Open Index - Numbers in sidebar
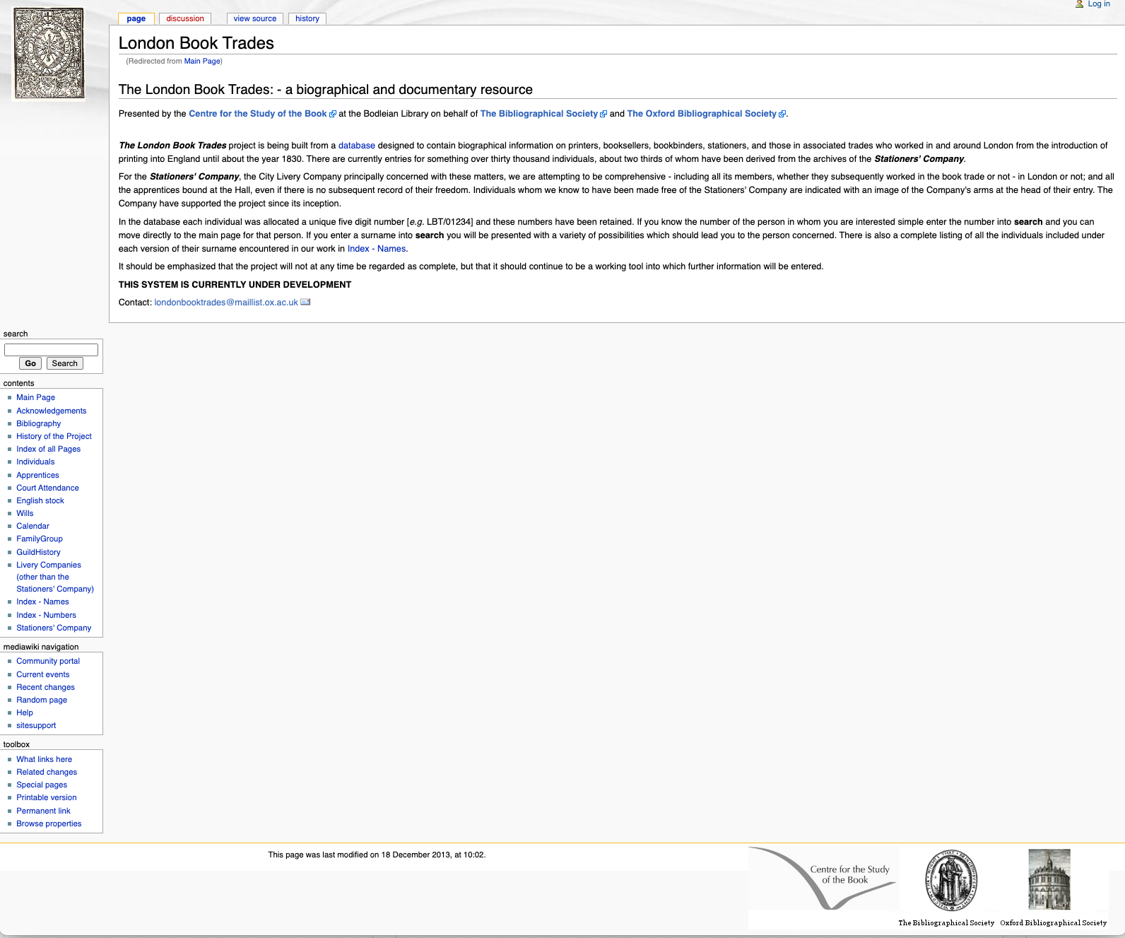This screenshot has width=1125, height=938. 46,615
